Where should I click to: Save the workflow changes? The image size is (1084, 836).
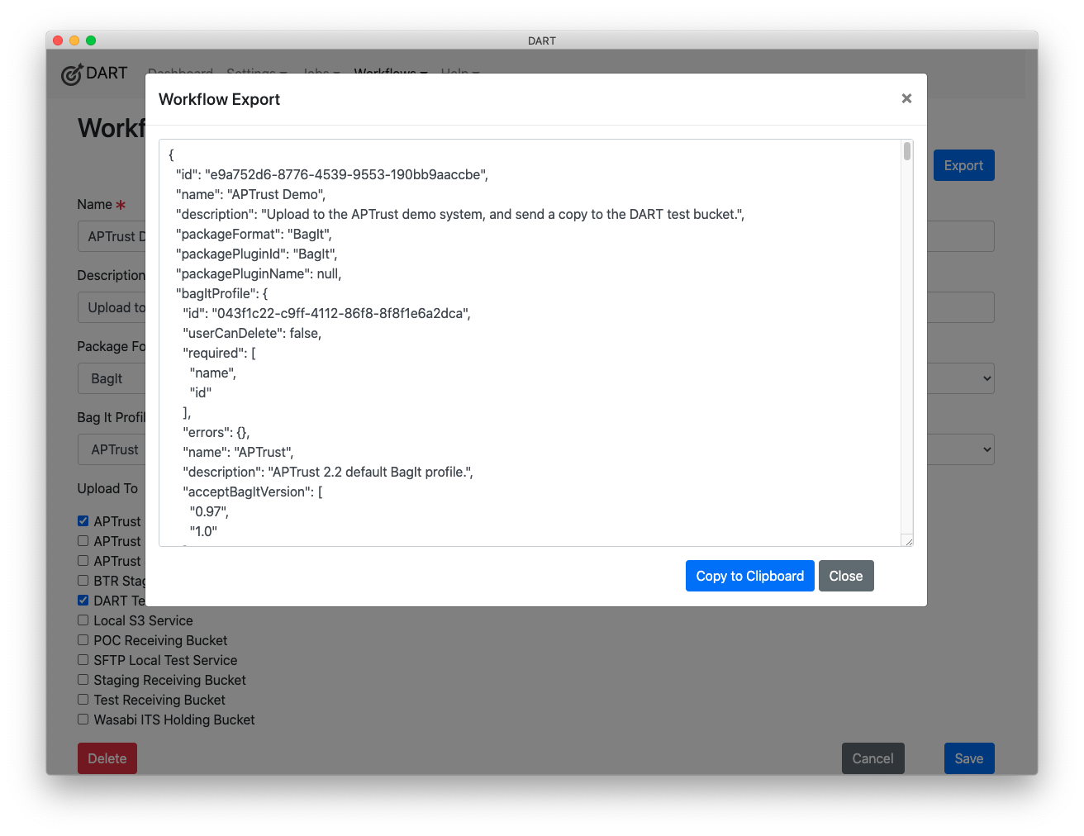[968, 758]
